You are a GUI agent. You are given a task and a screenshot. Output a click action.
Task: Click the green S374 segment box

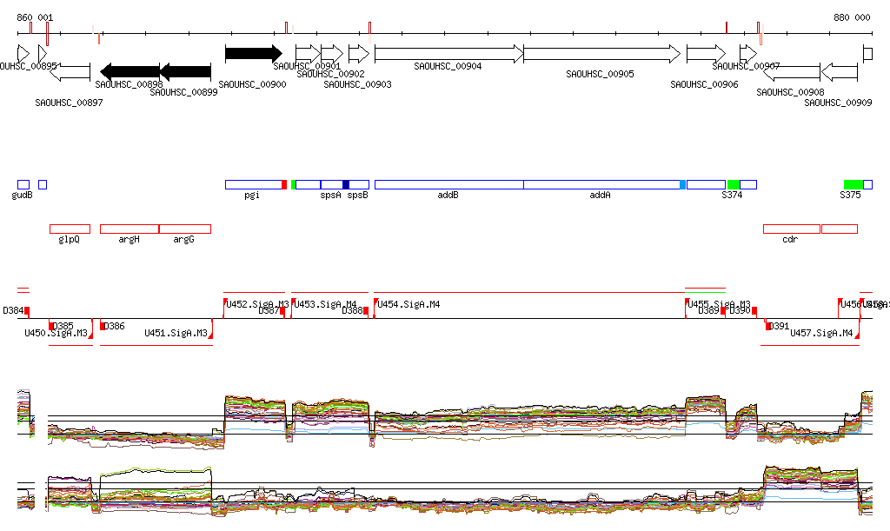coord(734,184)
